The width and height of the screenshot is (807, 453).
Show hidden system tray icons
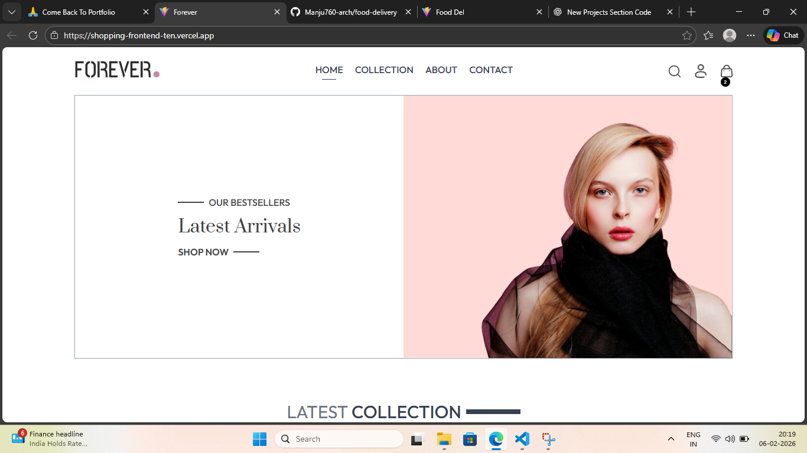pyautogui.click(x=671, y=439)
